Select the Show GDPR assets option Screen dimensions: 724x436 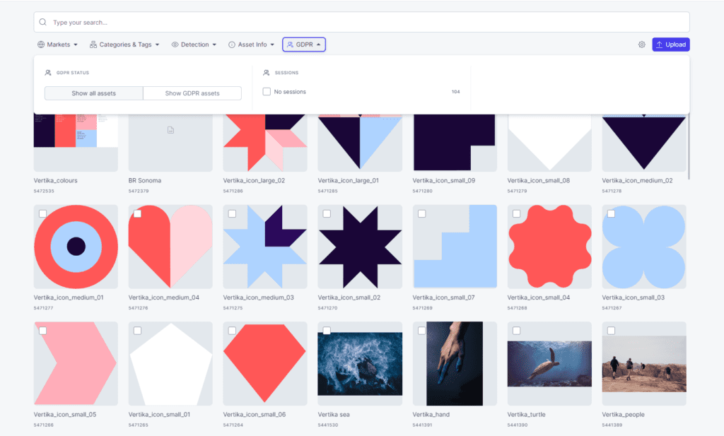click(192, 93)
